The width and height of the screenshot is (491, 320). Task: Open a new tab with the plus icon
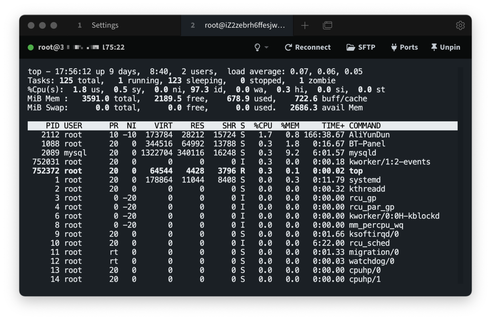(304, 26)
